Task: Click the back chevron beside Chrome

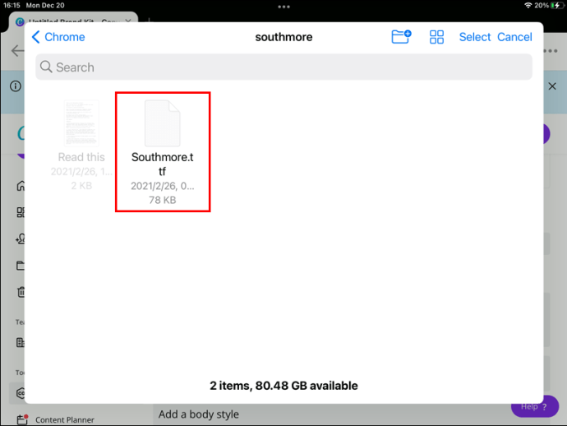Action: [x=35, y=37]
